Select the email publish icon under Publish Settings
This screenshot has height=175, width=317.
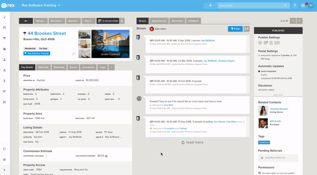click(x=266, y=43)
